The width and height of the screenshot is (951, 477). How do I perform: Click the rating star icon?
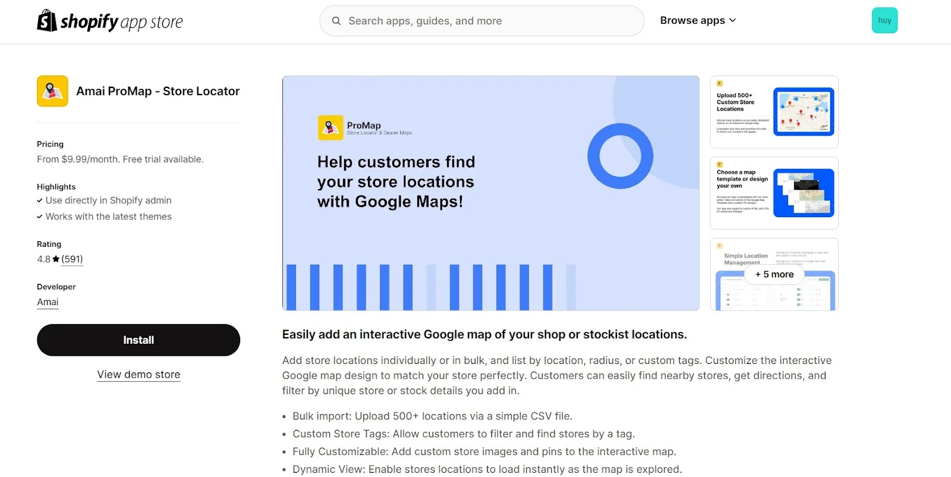click(x=56, y=259)
